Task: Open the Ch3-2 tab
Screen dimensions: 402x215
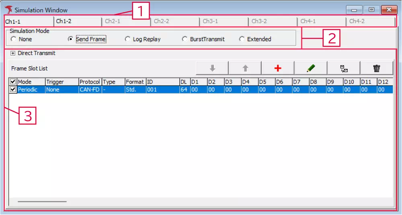Action: [x=273, y=21]
